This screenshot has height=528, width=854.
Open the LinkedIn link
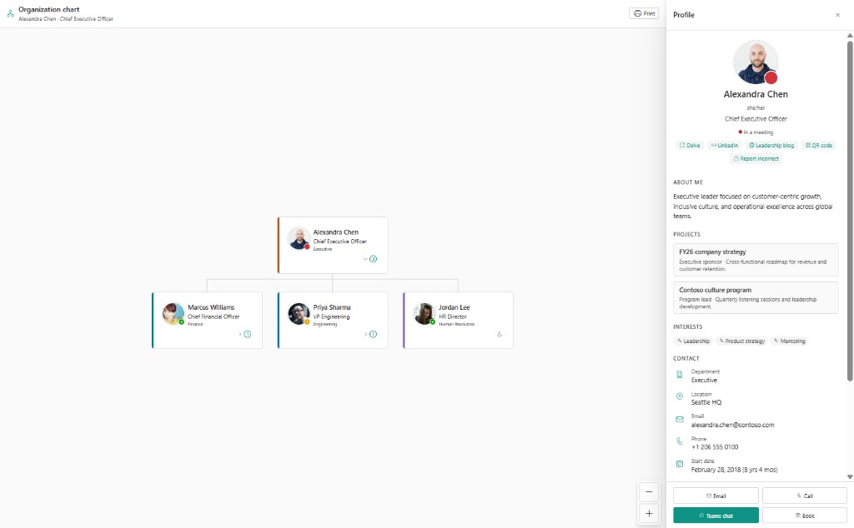coord(725,145)
